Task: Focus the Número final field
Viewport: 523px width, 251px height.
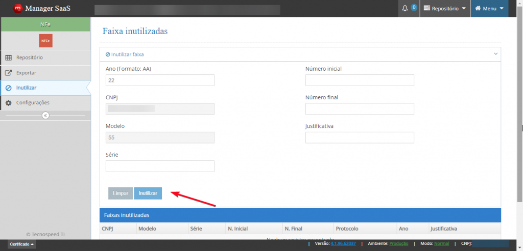Action: [x=360, y=109]
